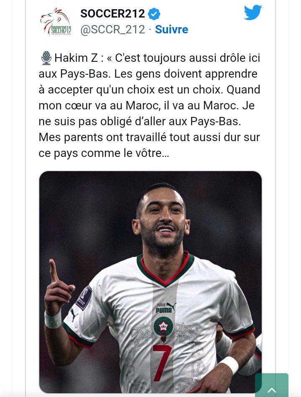Click the truncated end 'comme le vôtre…'
Image resolution: width=301 pixels, height=397 pixels.
(x=125, y=153)
